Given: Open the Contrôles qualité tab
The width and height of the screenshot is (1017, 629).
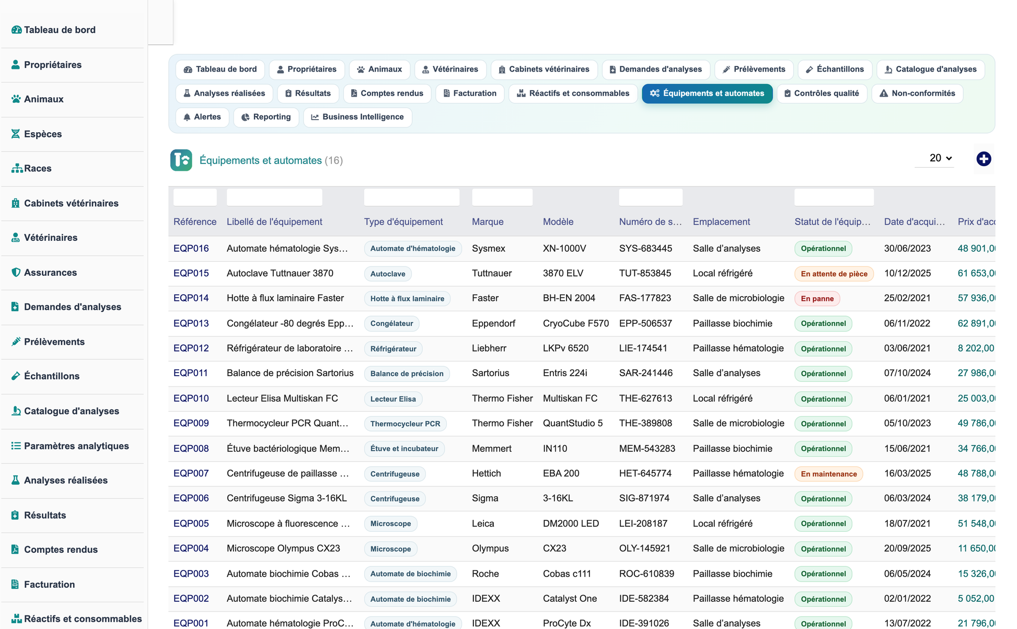Looking at the screenshot, I should (x=822, y=94).
